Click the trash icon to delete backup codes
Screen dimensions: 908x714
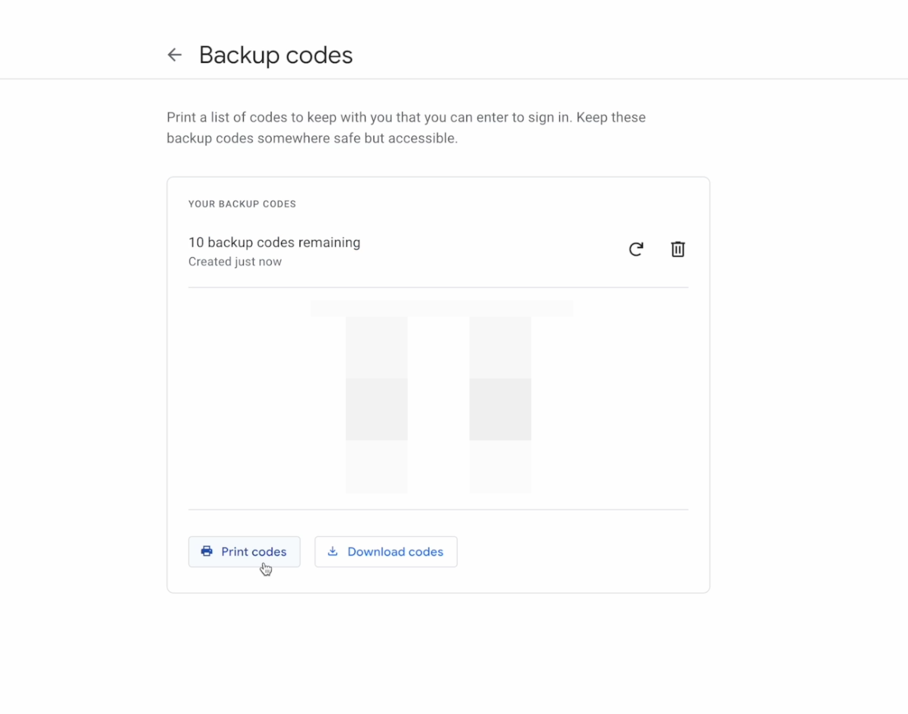677,249
